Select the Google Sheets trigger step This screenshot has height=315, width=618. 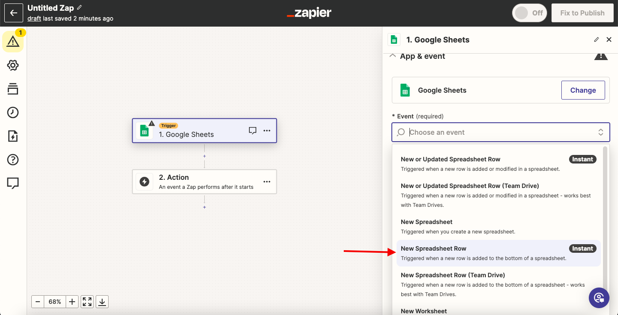pos(204,130)
